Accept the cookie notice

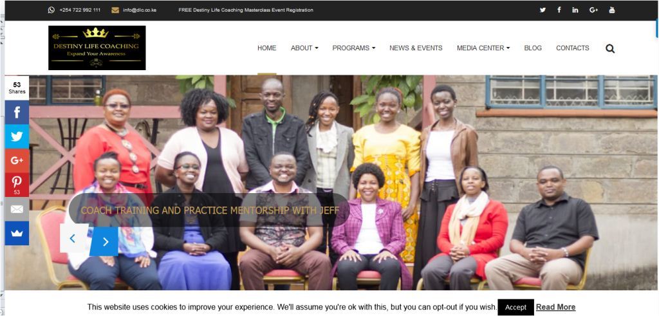[515, 307]
